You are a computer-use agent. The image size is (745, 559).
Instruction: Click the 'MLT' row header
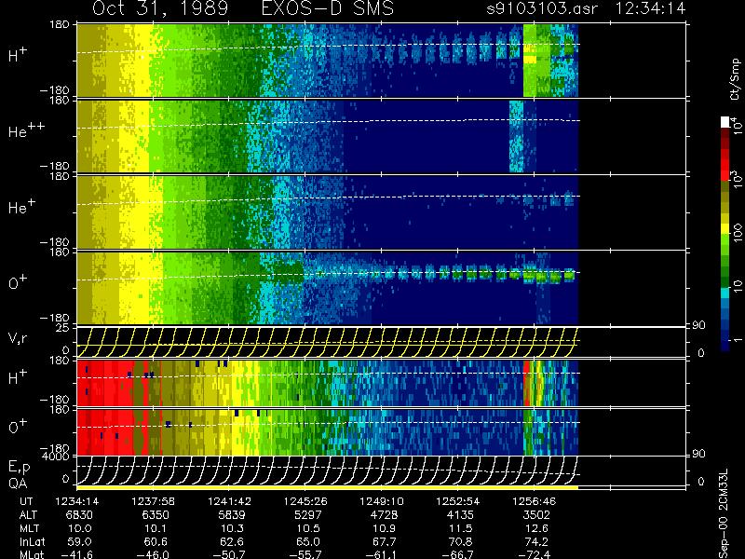click(x=29, y=528)
